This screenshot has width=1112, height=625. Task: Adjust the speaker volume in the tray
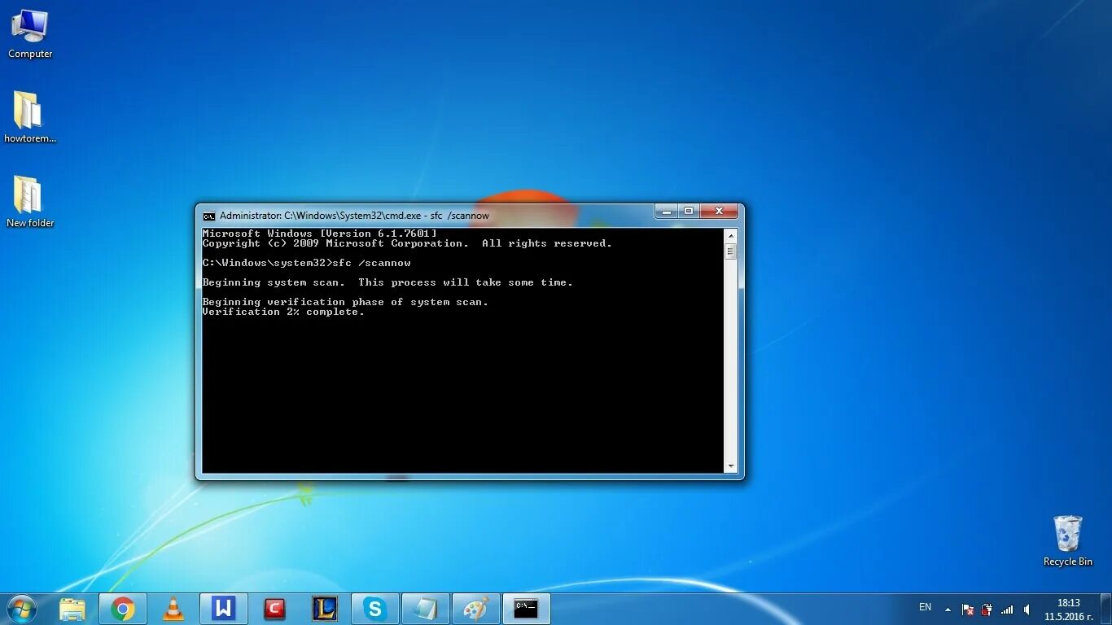click(x=1026, y=609)
